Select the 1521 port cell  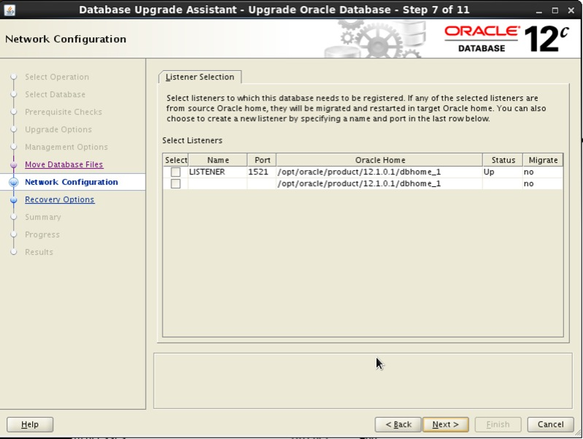262,172
